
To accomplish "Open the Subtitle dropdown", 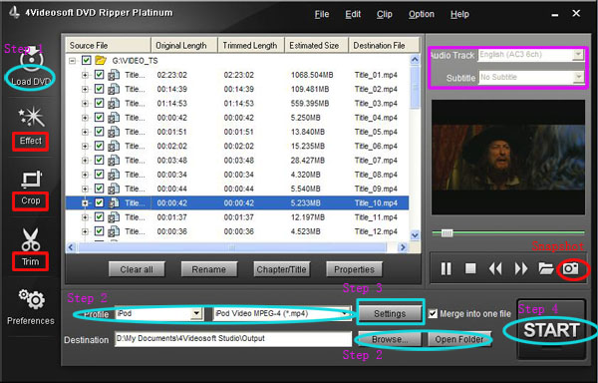I will (578, 77).
